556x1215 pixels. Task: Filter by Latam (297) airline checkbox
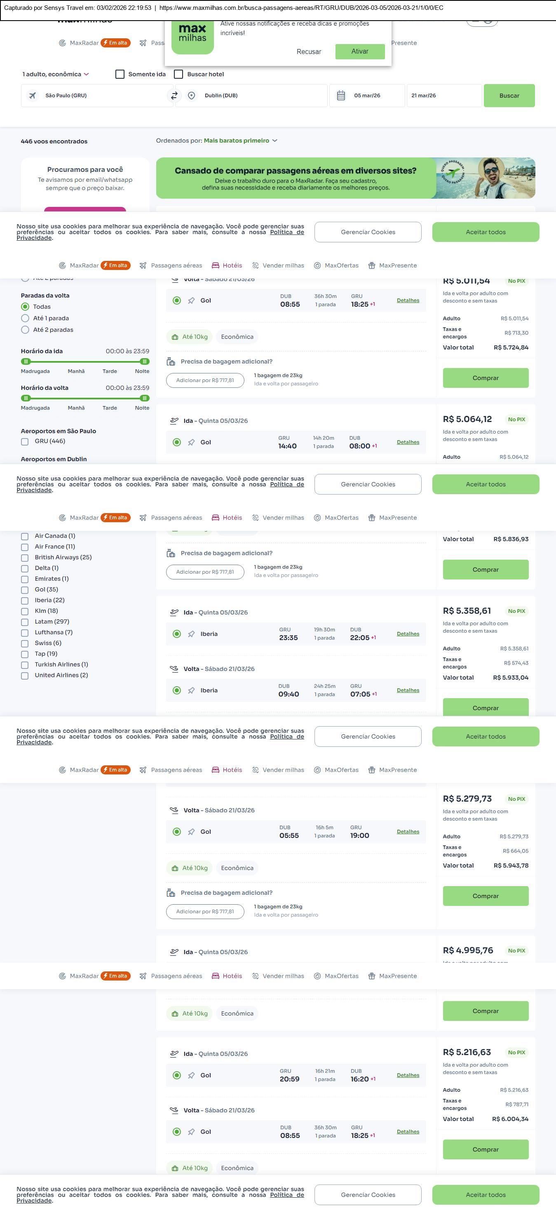click(x=24, y=622)
